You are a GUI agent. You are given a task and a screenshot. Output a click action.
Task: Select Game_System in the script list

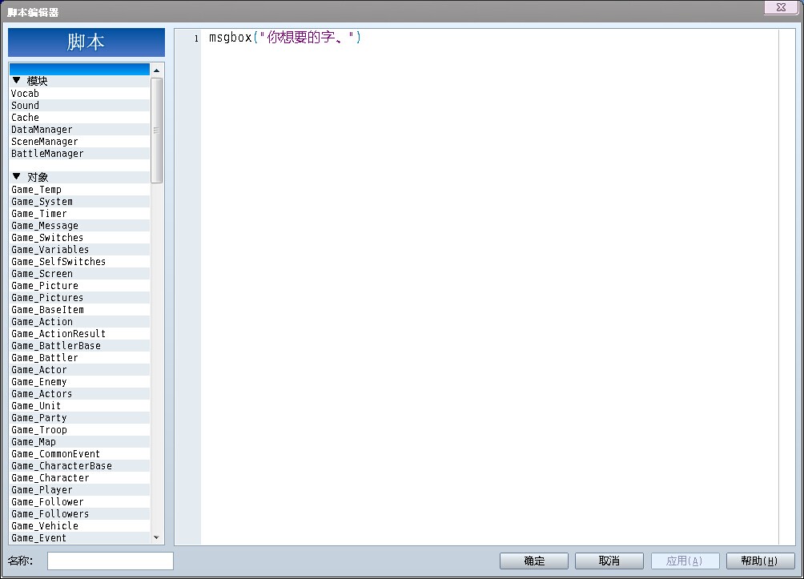(x=79, y=202)
